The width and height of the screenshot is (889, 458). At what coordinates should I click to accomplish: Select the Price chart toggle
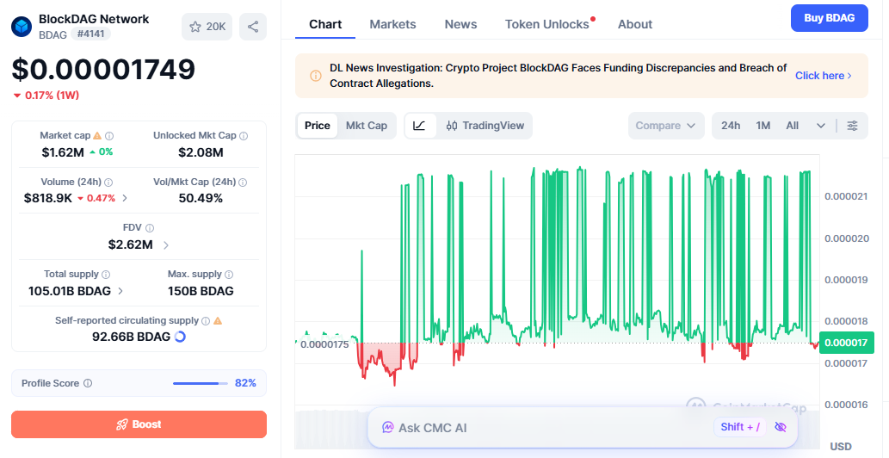pyautogui.click(x=318, y=126)
